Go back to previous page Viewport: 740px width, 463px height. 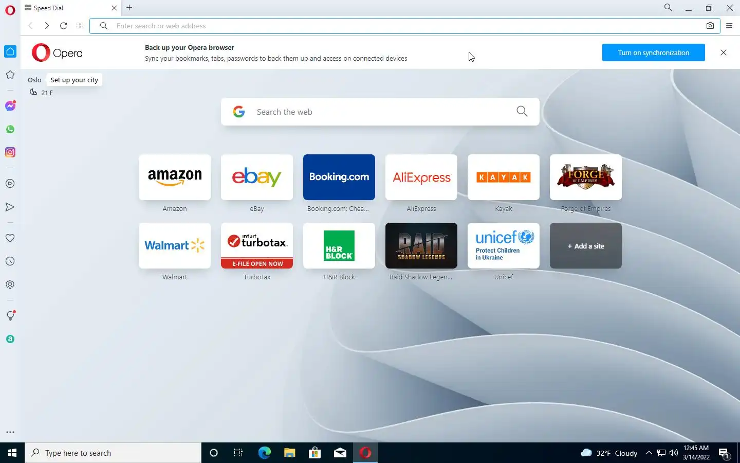30,26
